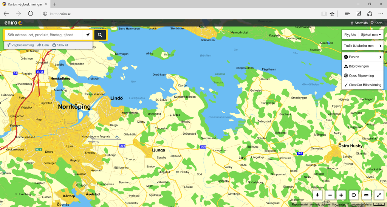Click the road 51 sign

[x=15, y=73]
